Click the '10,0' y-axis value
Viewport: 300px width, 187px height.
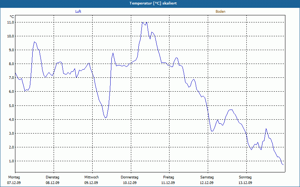click(10, 36)
